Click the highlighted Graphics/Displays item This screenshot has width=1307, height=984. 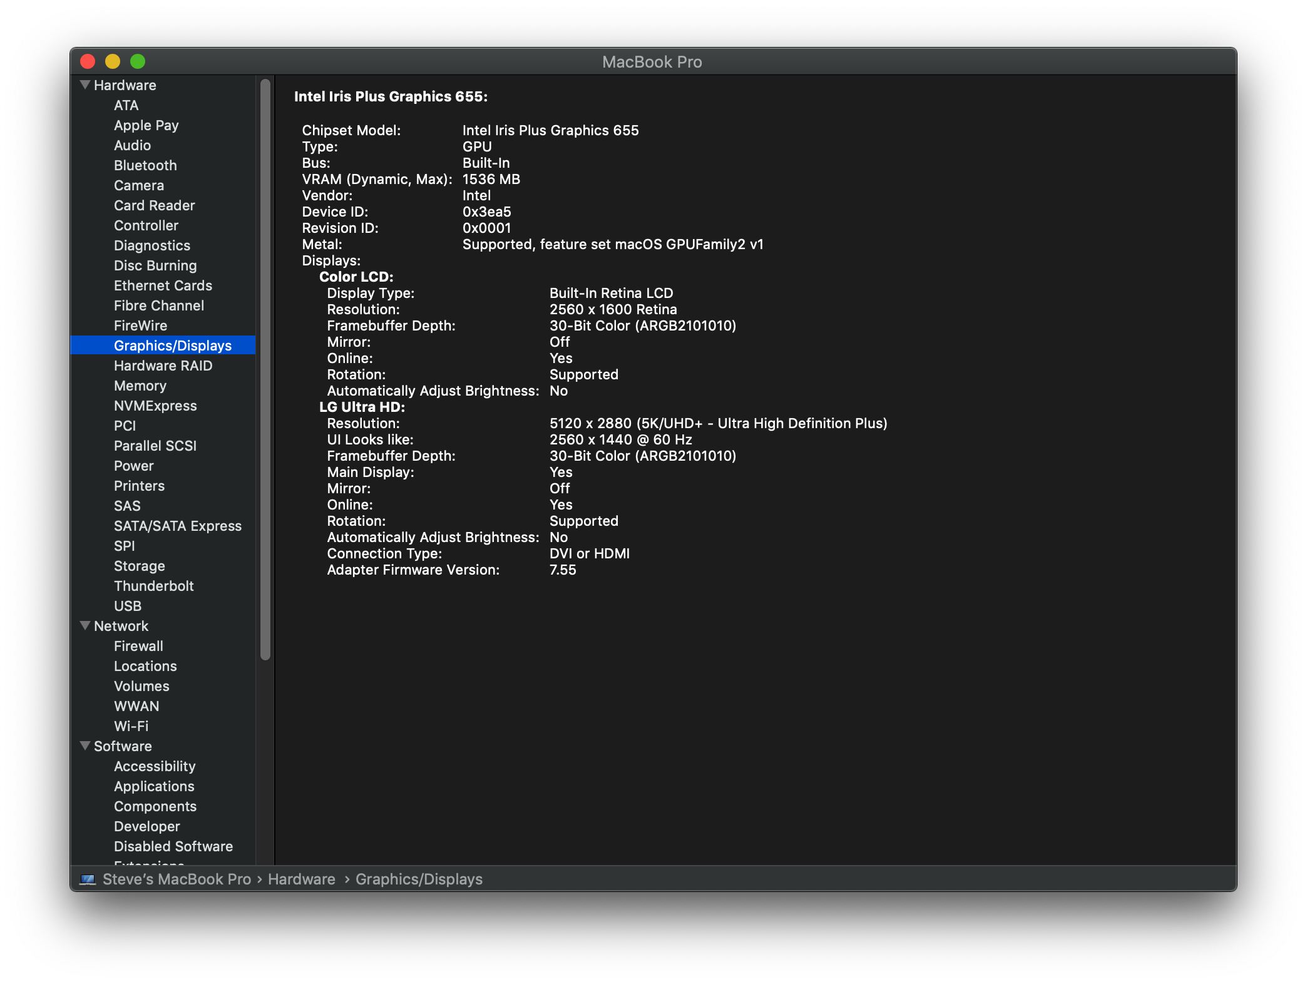[163, 346]
